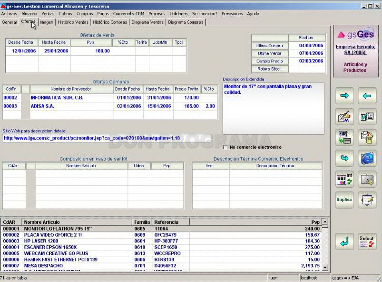Screen dimensions: 382x282
Task: Click the grid with pencil edit icon
Action: click(367, 200)
